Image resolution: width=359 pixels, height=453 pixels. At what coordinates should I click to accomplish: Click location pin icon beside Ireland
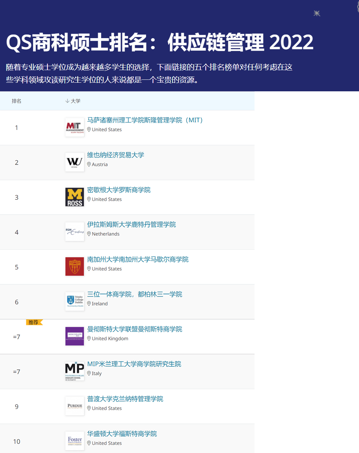click(89, 303)
